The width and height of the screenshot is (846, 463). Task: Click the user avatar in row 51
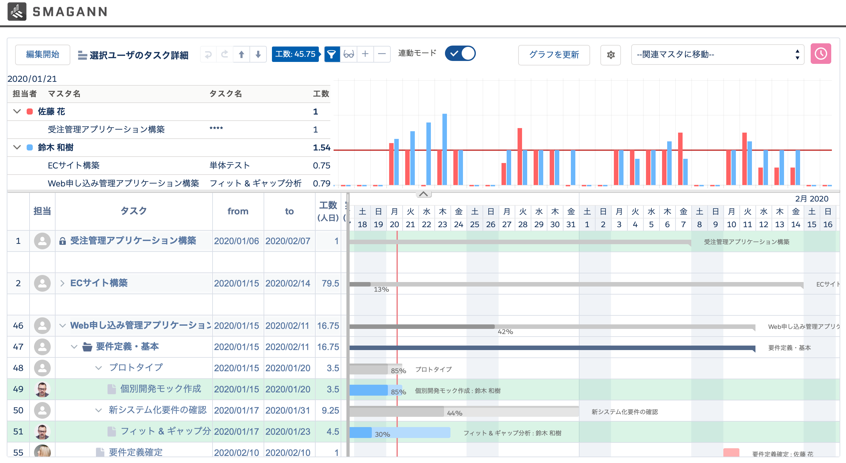(x=42, y=432)
